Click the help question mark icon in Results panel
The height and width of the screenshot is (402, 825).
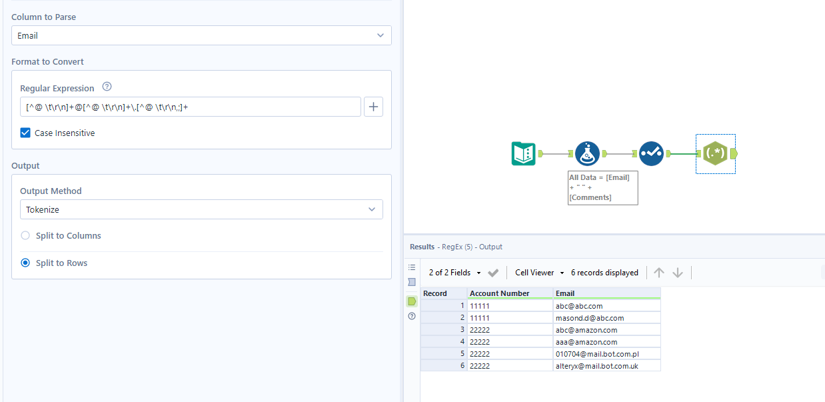pos(412,316)
